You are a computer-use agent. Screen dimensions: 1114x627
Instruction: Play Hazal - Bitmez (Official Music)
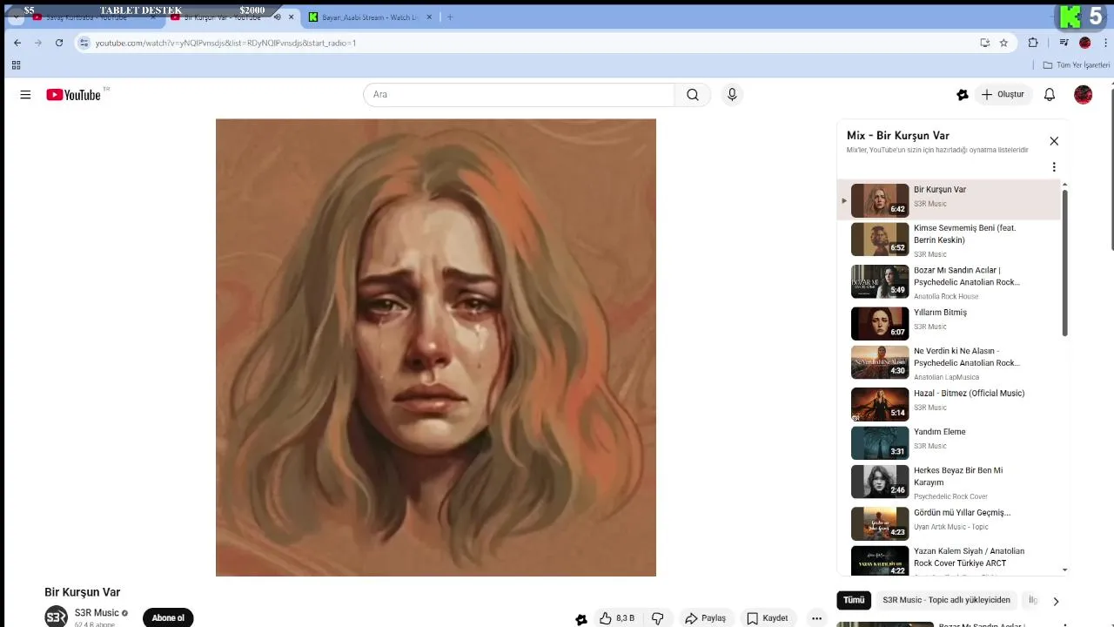[x=950, y=403]
